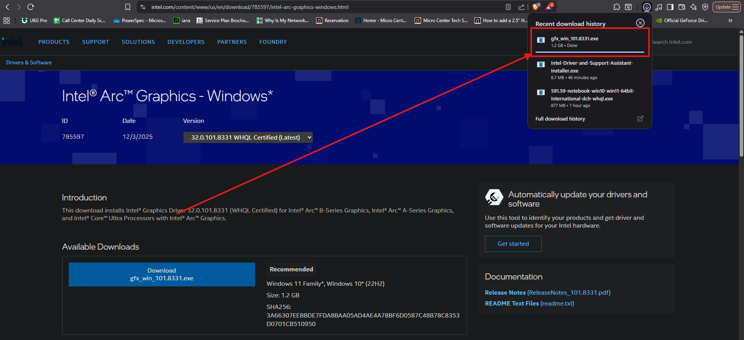
Task: Open Brave Rewards triangle icon
Action: [x=549, y=7]
